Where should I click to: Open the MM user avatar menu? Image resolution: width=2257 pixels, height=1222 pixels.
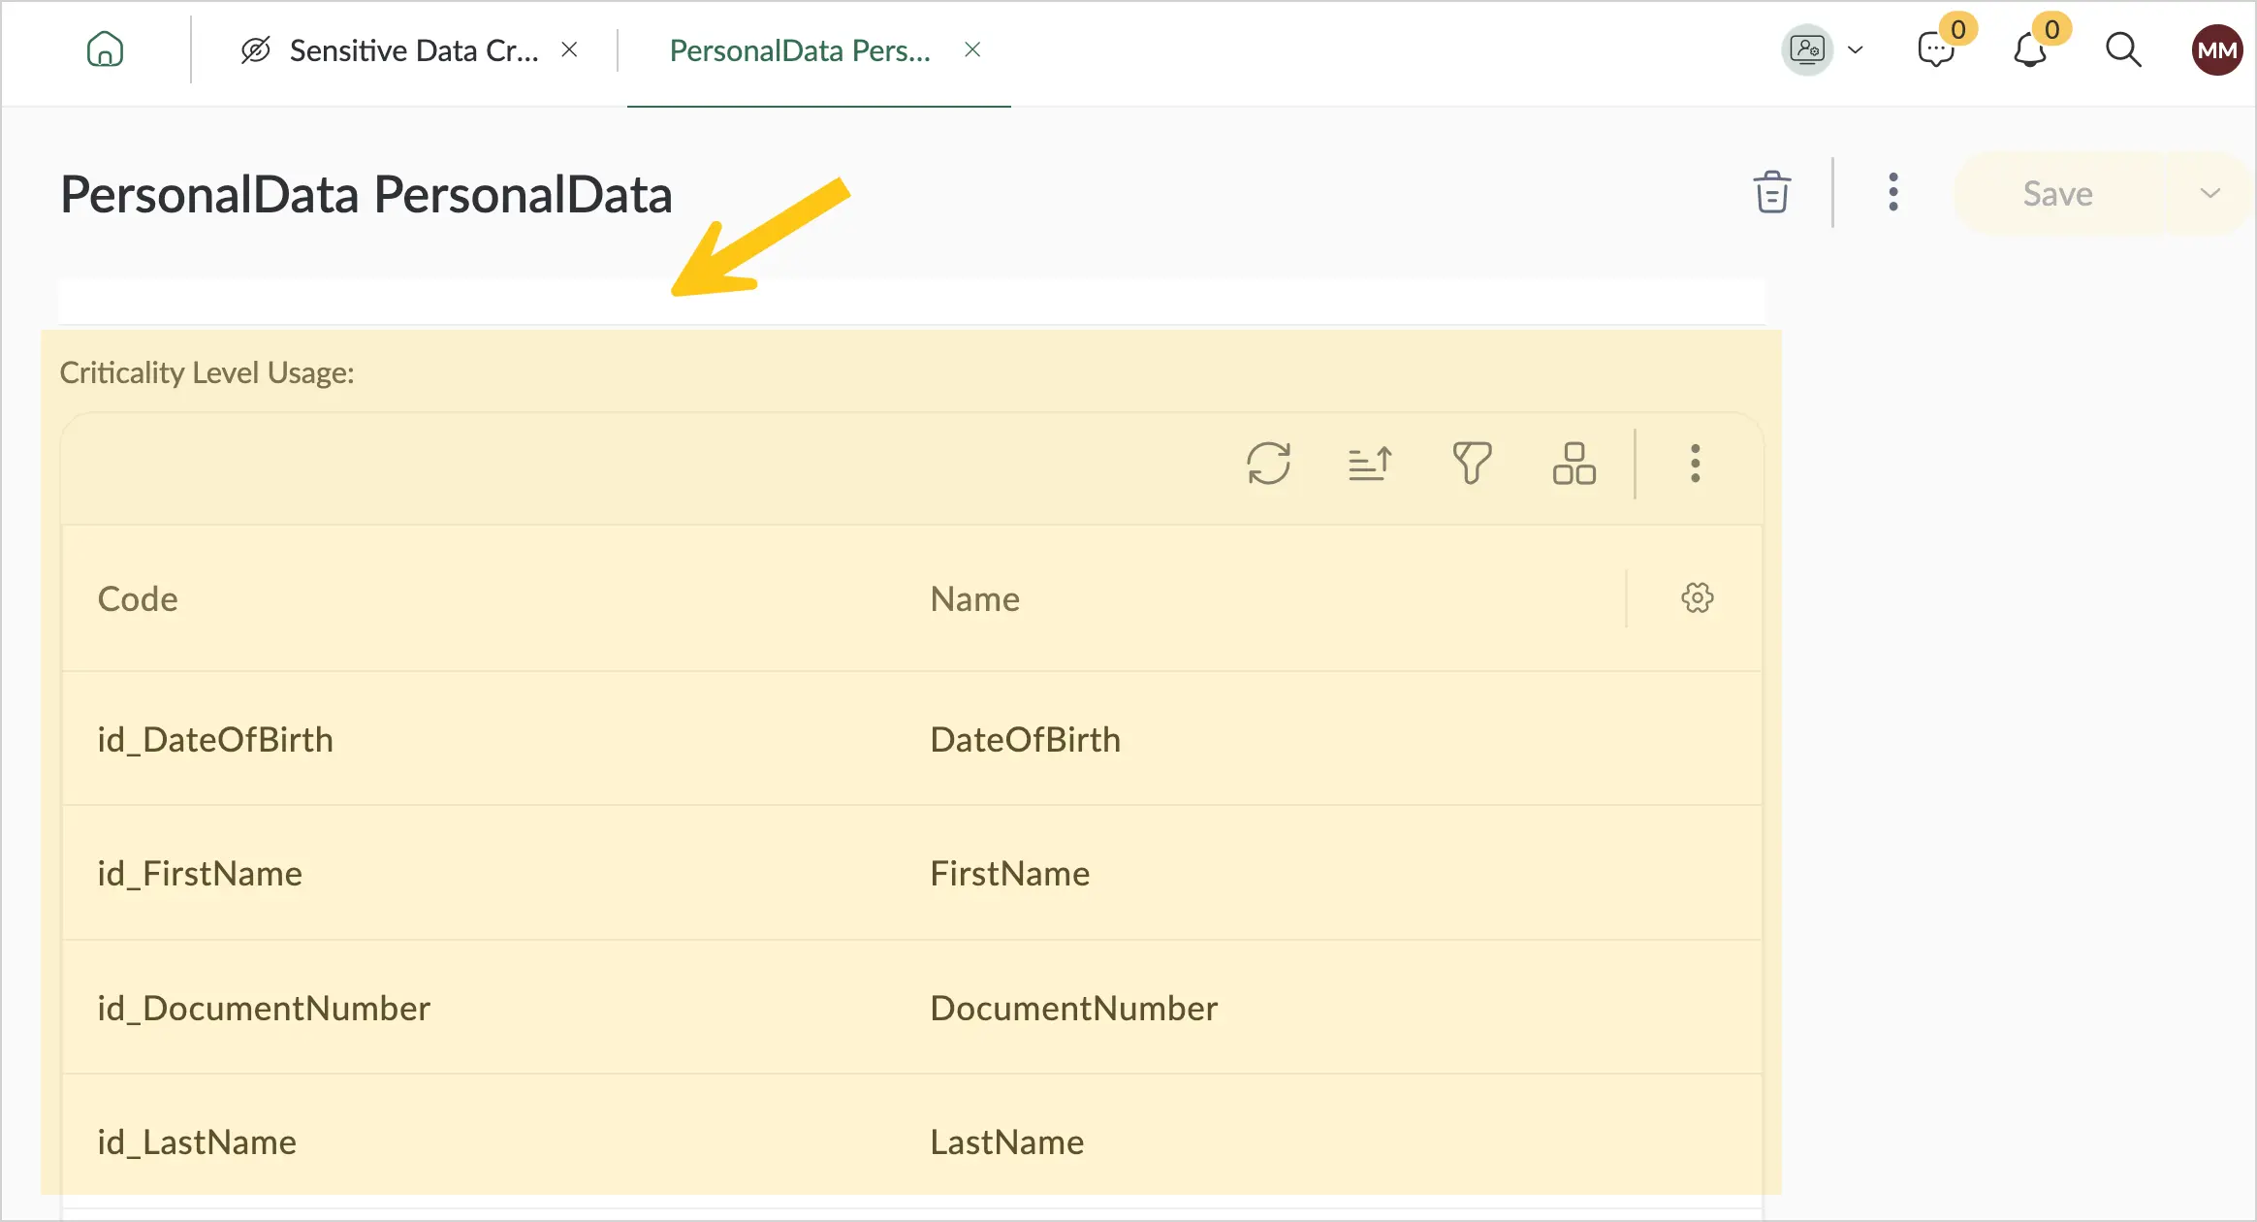click(x=2216, y=49)
